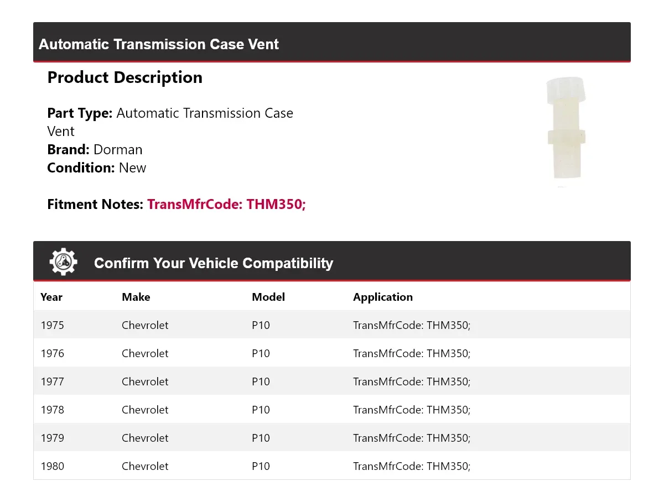The image size is (664, 502).
Task: Click the Part Type label text
Action: coord(80,113)
